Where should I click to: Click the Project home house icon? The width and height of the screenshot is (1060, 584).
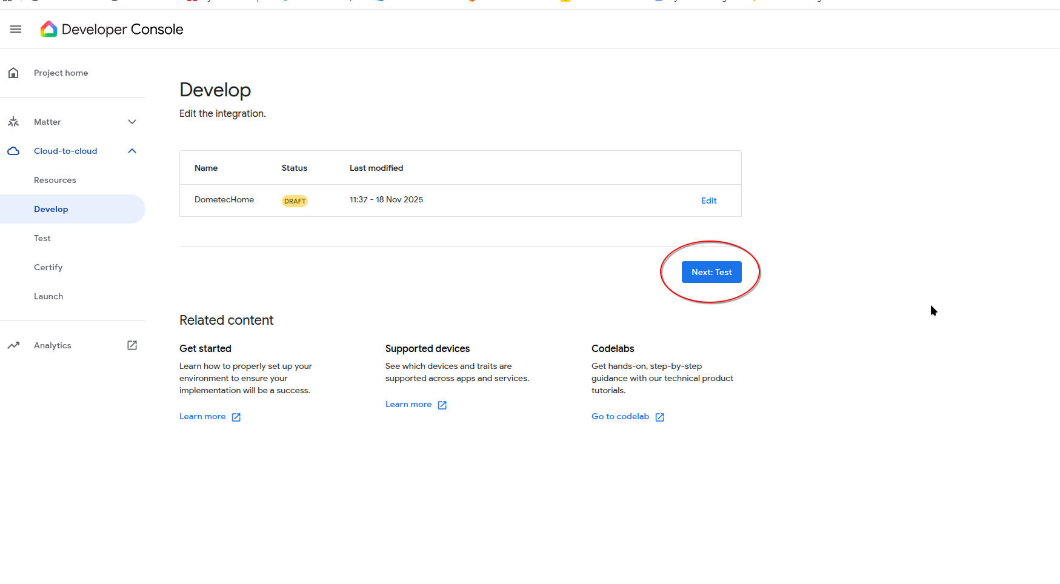coord(13,73)
